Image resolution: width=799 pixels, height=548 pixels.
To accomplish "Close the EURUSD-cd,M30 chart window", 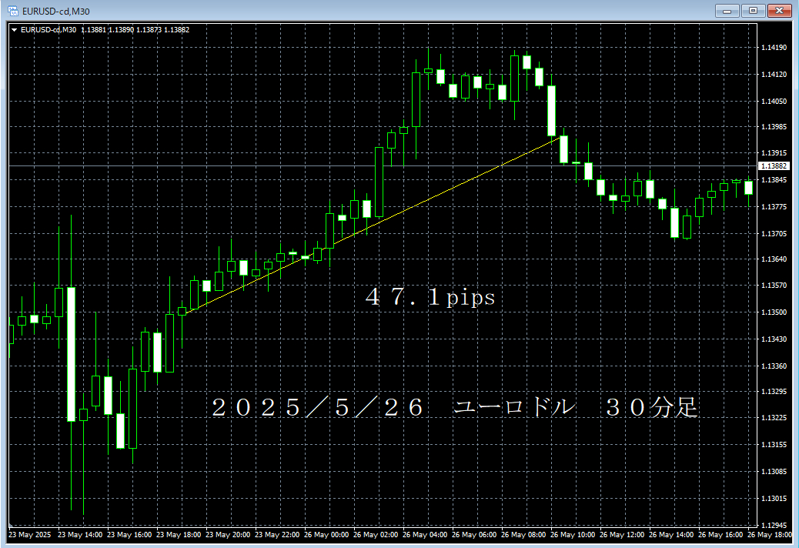I will (780, 10).
